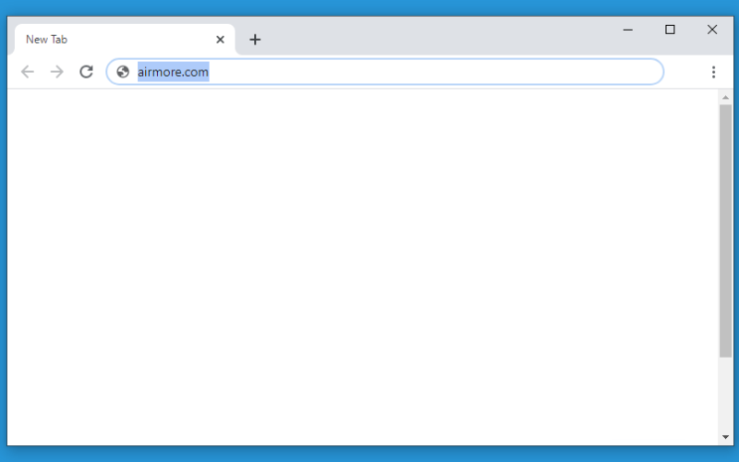Open a new tab with plus button
Viewport: 739px width, 462px height.
click(x=255, y=40)
